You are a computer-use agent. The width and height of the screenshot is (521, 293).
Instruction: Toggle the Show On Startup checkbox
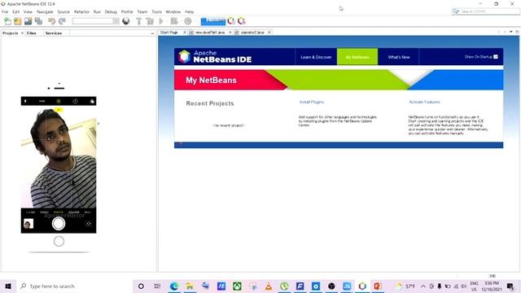coord(496,57)
